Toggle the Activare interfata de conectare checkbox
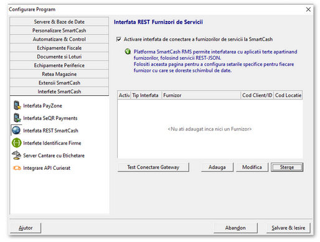This screenshot has height=242, width=320. tap(119, 39)
